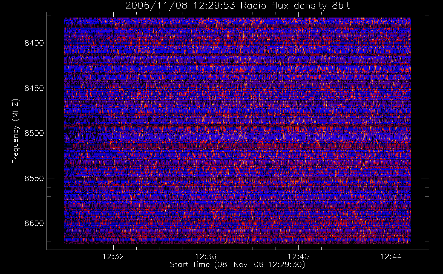Viewport: 443px width, 274px height.
Task: Select the 8450 frequency tick label
Action: [x=34, y=88]
